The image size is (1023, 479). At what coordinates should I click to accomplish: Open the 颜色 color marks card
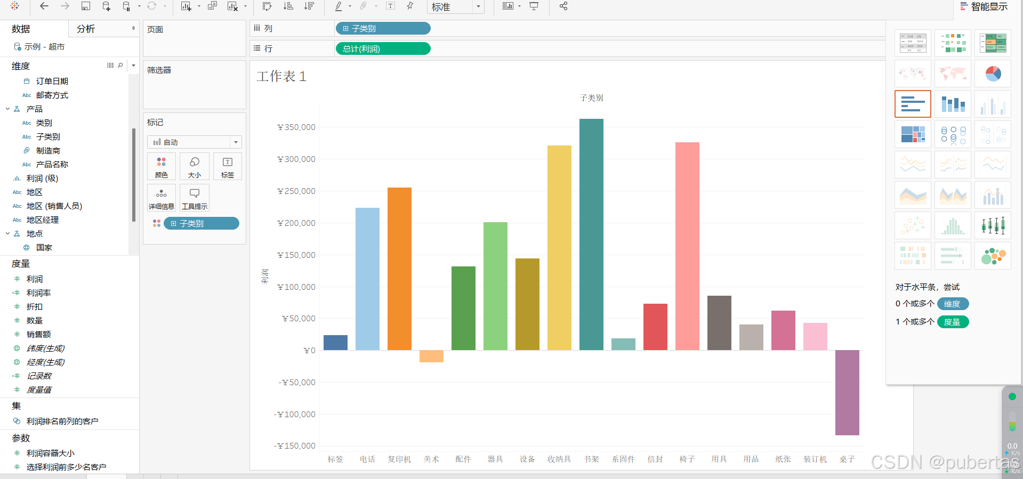pyautogui.click(x=162, y=167)
